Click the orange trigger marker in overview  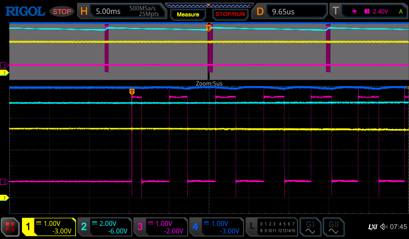[x=208, y=27]
